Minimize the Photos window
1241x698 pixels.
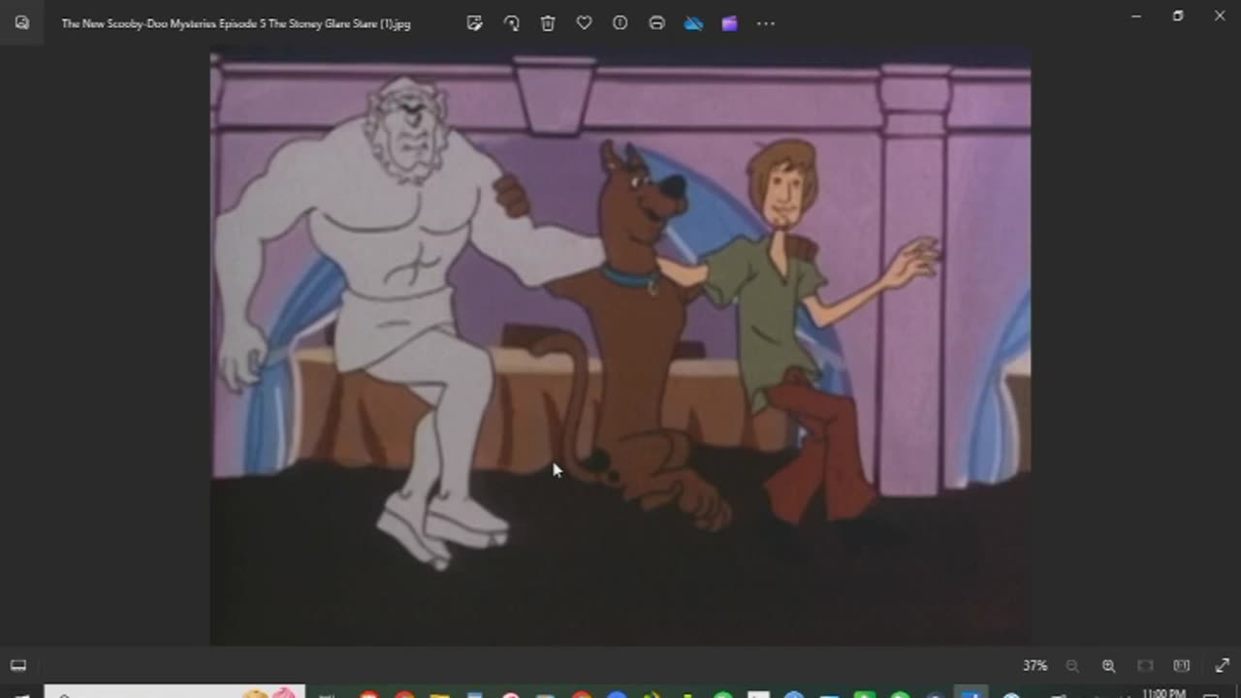1136,16
